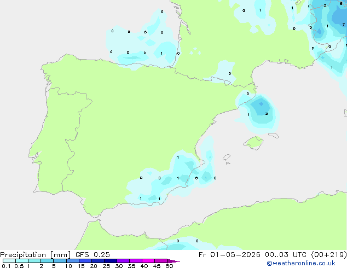Click the '20' legend tick label
Screen dimensions: 347x268
pos(94,266)
